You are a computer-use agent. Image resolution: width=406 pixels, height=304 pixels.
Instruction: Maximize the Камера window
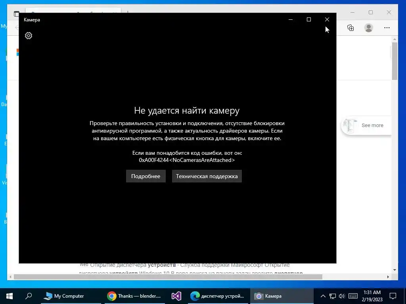tap(308, 19)
